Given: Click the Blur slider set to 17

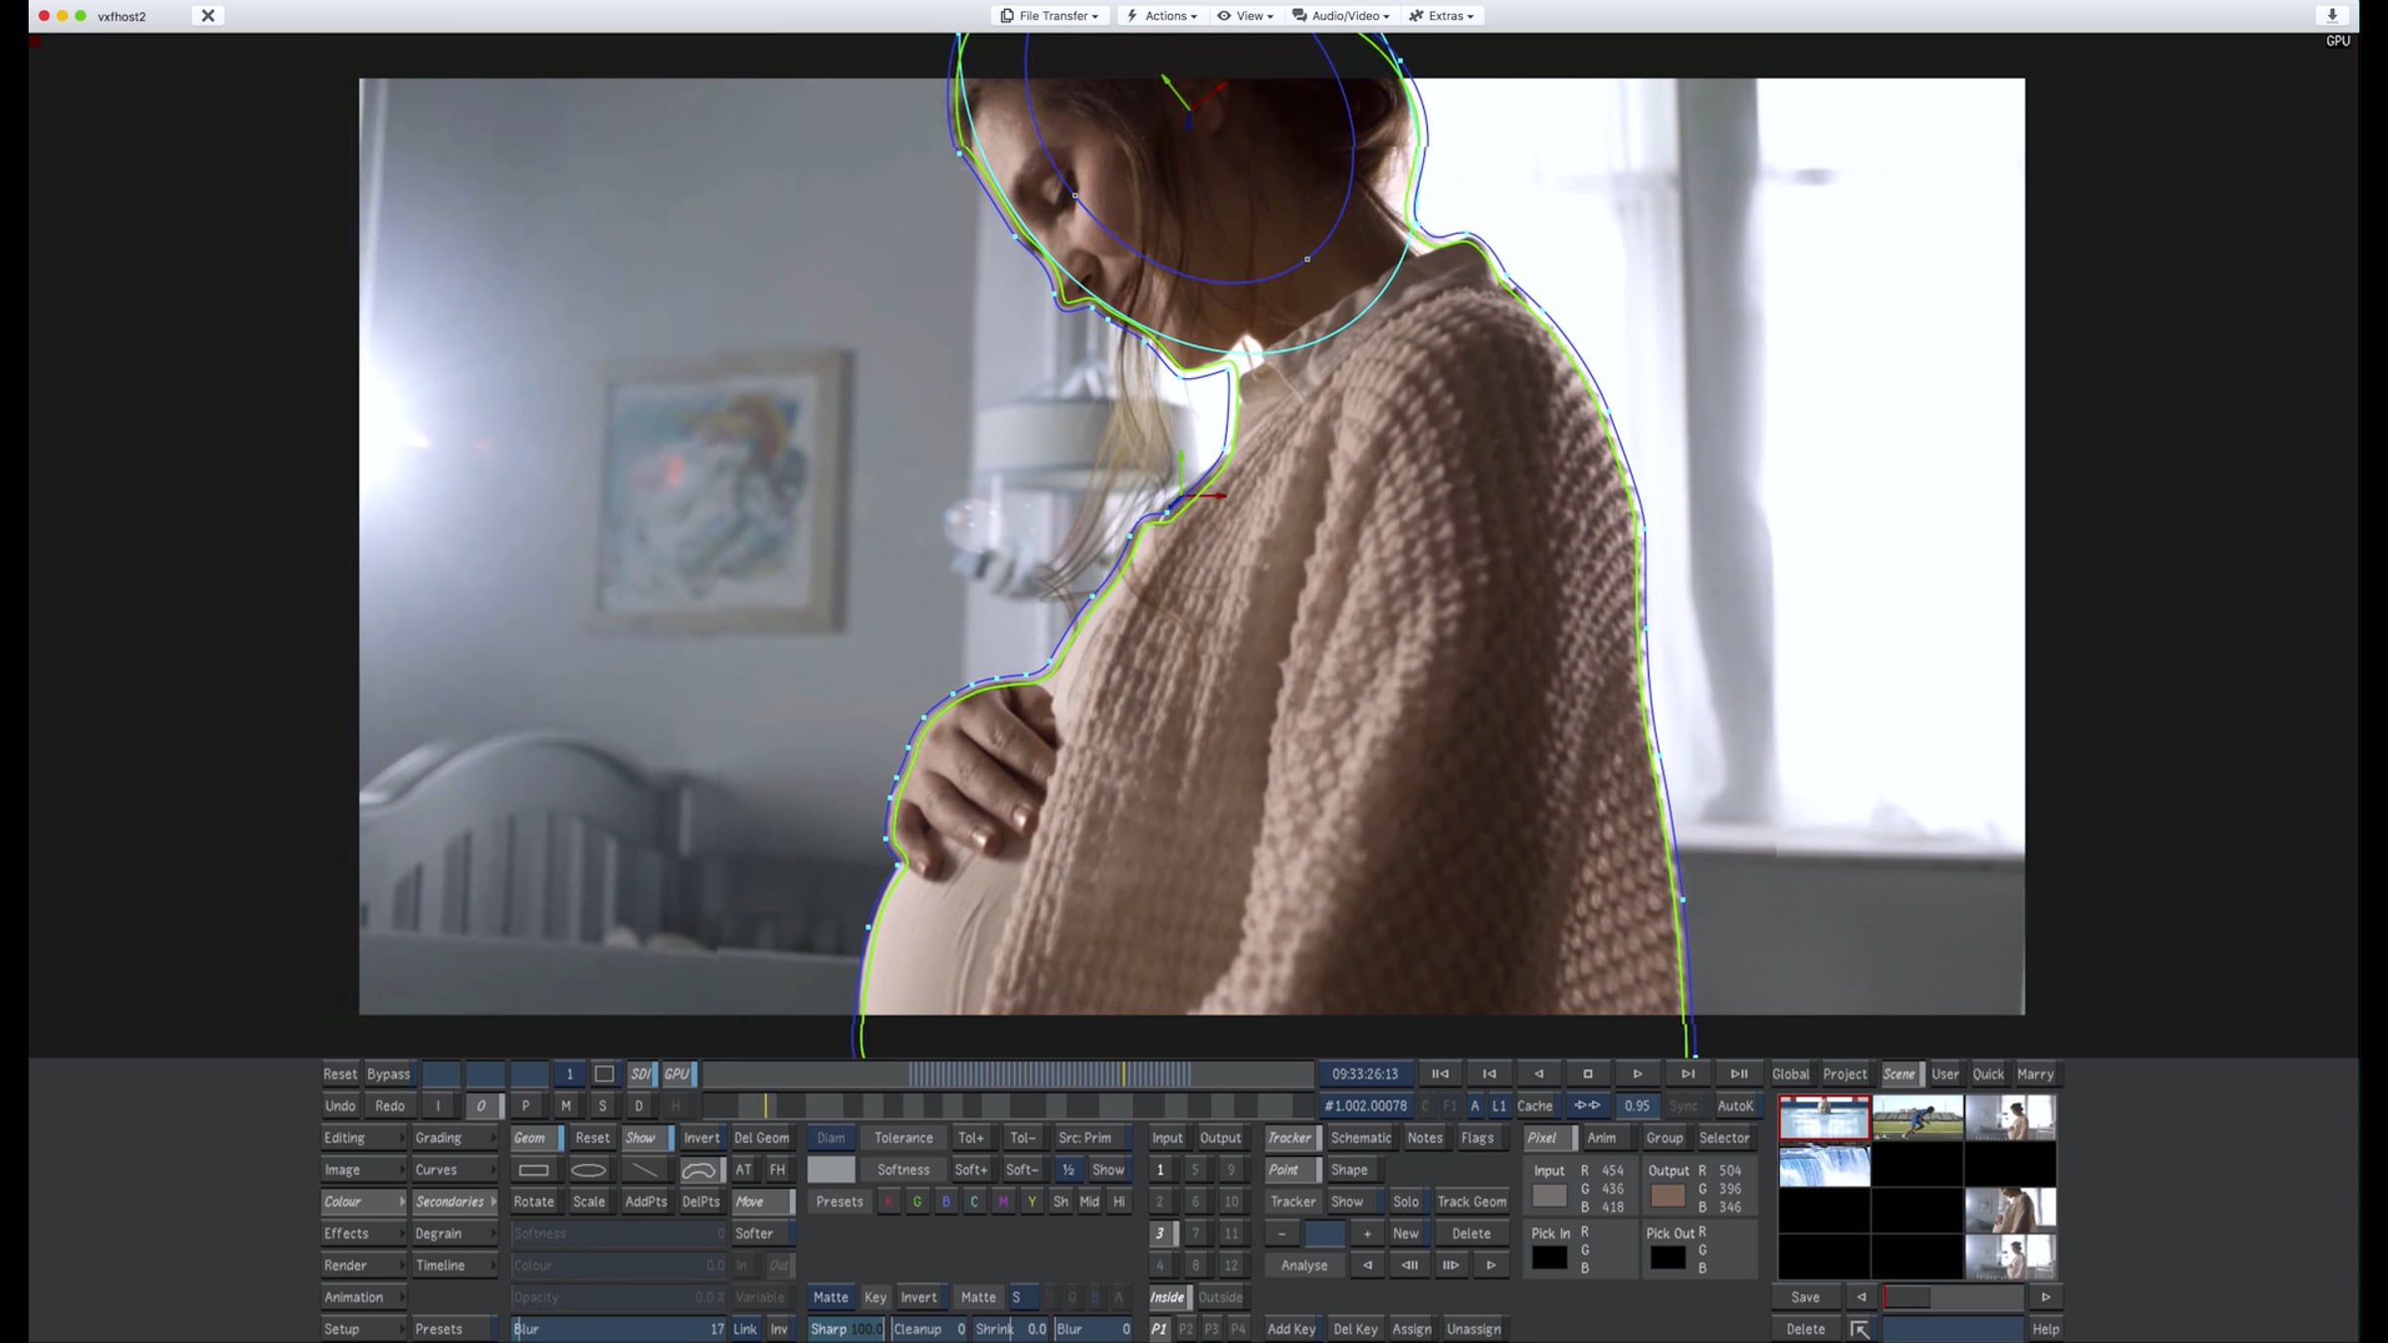Looking at the screenshot, I should [619, 1329].
